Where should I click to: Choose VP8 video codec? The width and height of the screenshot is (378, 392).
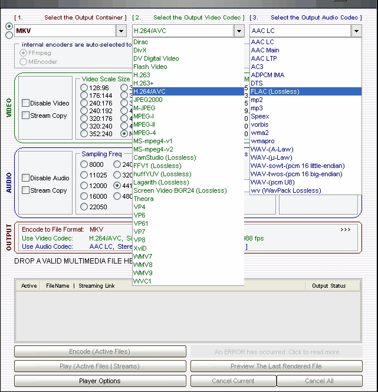pos(188,240)
